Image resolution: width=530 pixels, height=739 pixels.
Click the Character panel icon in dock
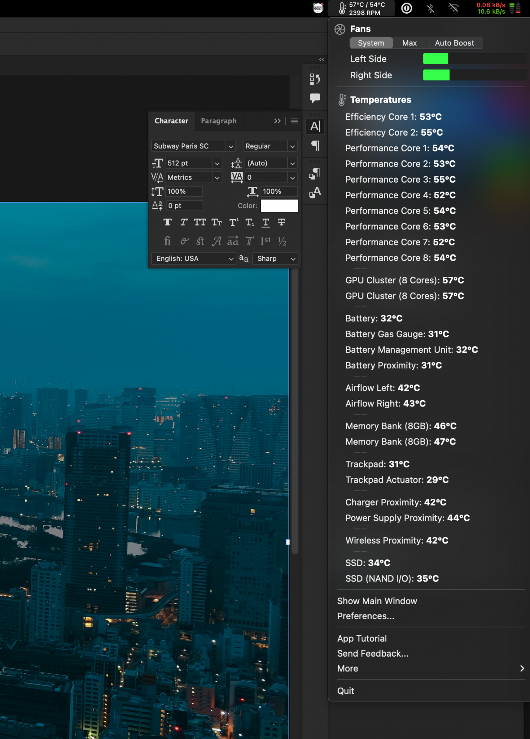pyautogui.click(x=315, y=126)
